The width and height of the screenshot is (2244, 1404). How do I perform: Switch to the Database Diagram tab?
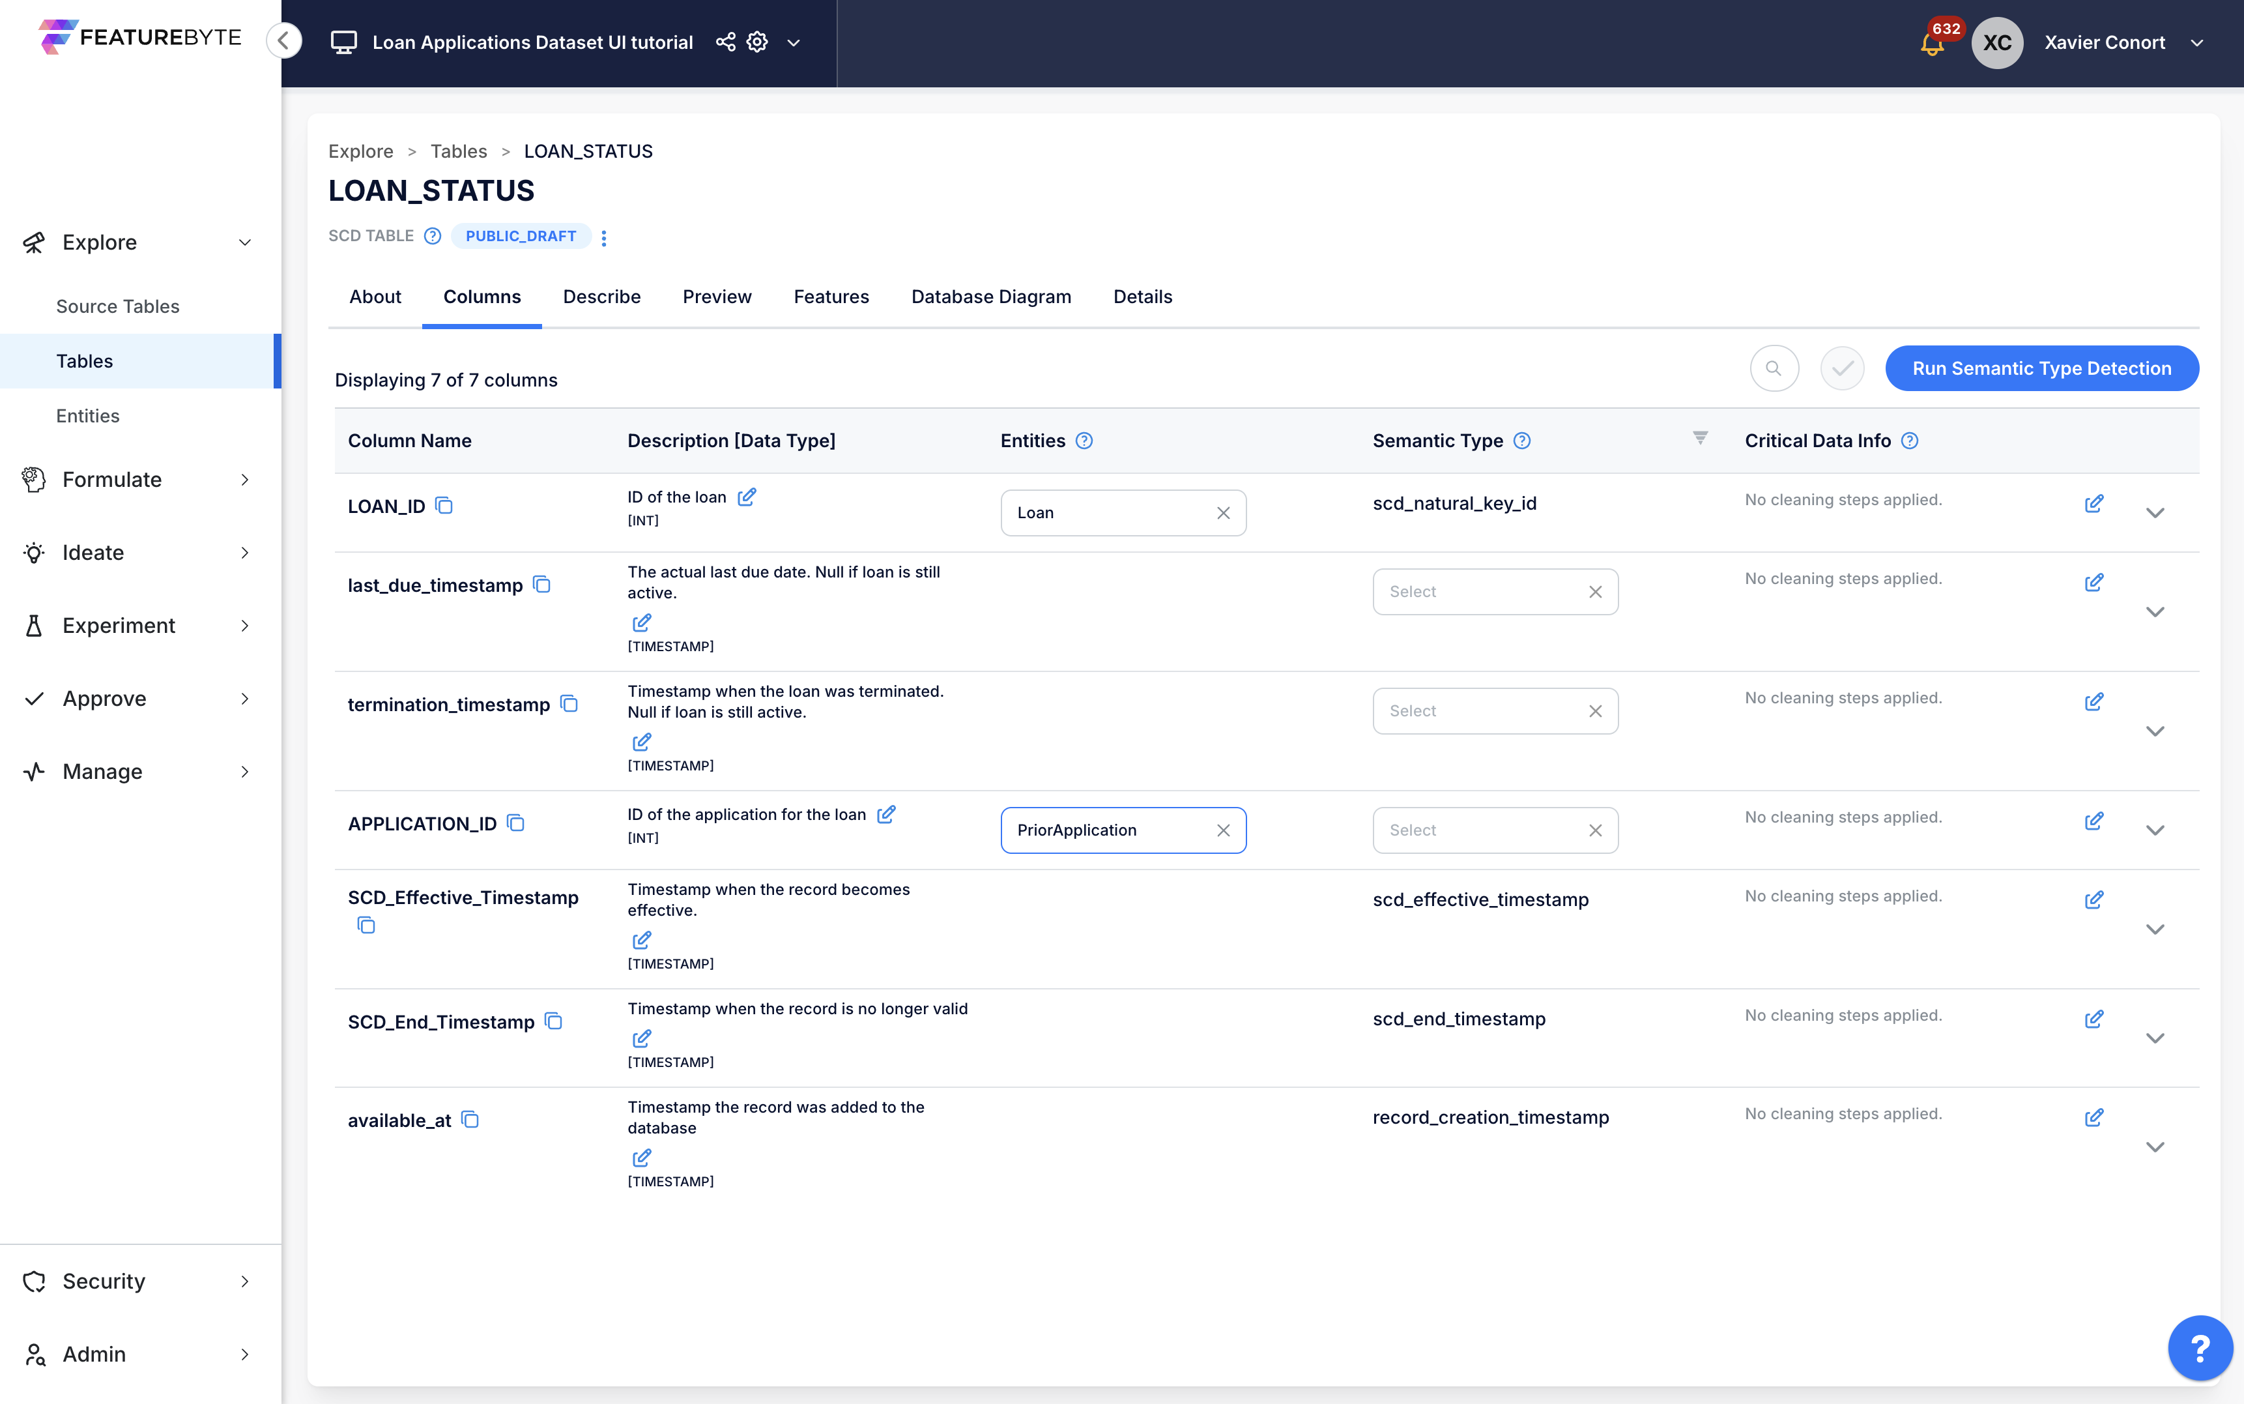990,296
